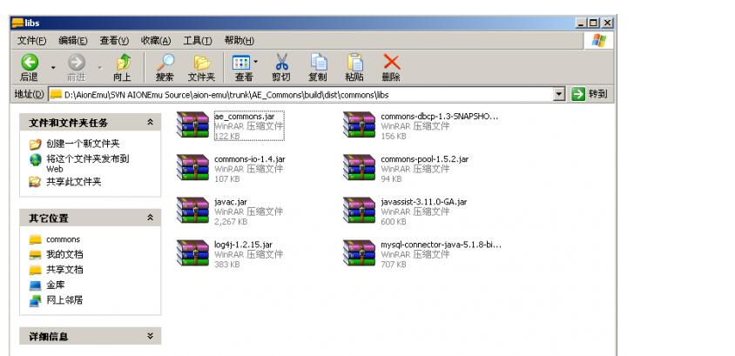The height and width of the screenshot is (356, 735).
Task: Open the Tools (工具) menu
Action: point(198,41)
